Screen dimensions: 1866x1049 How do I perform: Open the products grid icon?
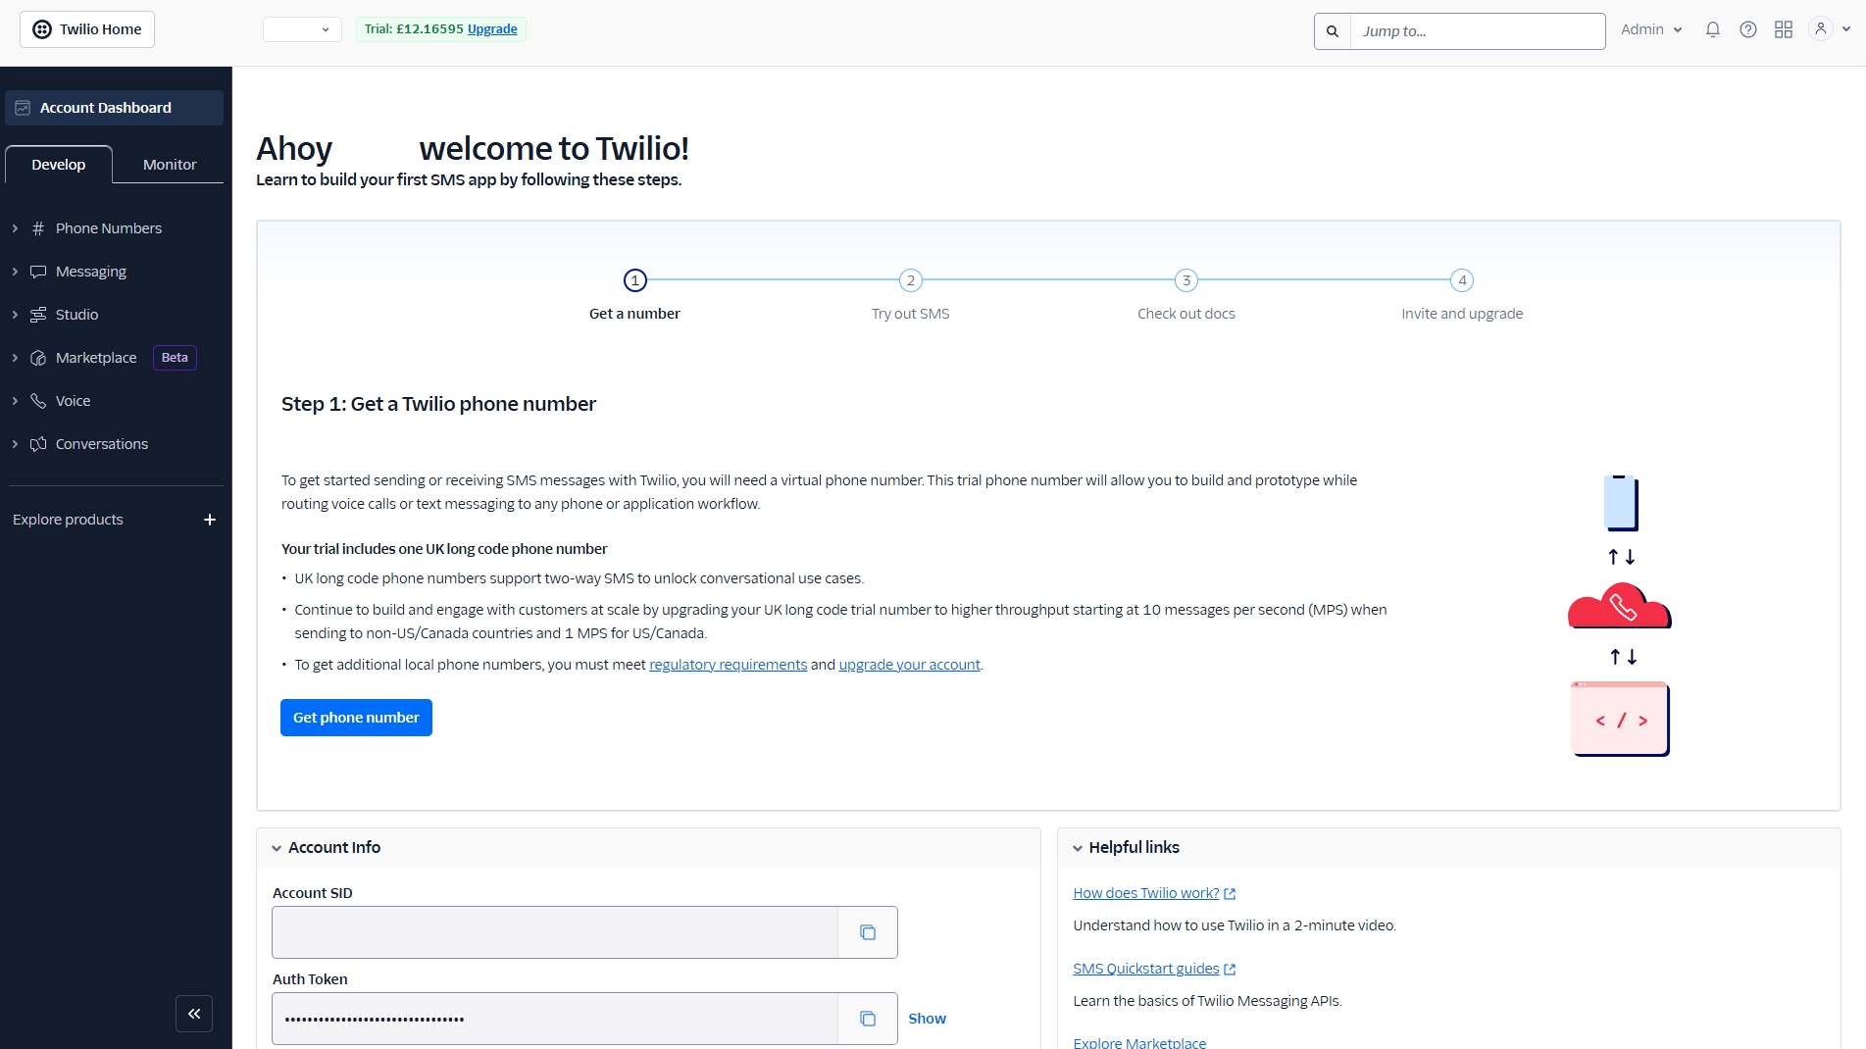(x=1783, y=29)
